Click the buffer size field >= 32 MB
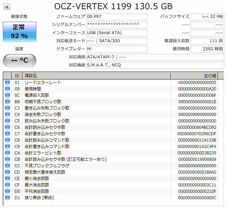 tap(207, 17)
